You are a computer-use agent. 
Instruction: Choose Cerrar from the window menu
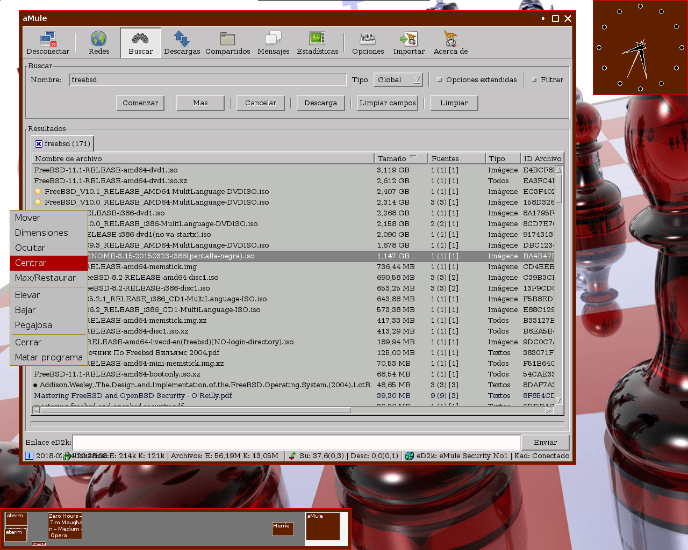(49, 343)
